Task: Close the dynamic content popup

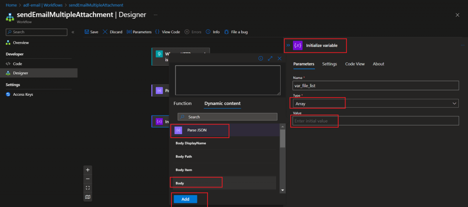Action: point(280,58)
